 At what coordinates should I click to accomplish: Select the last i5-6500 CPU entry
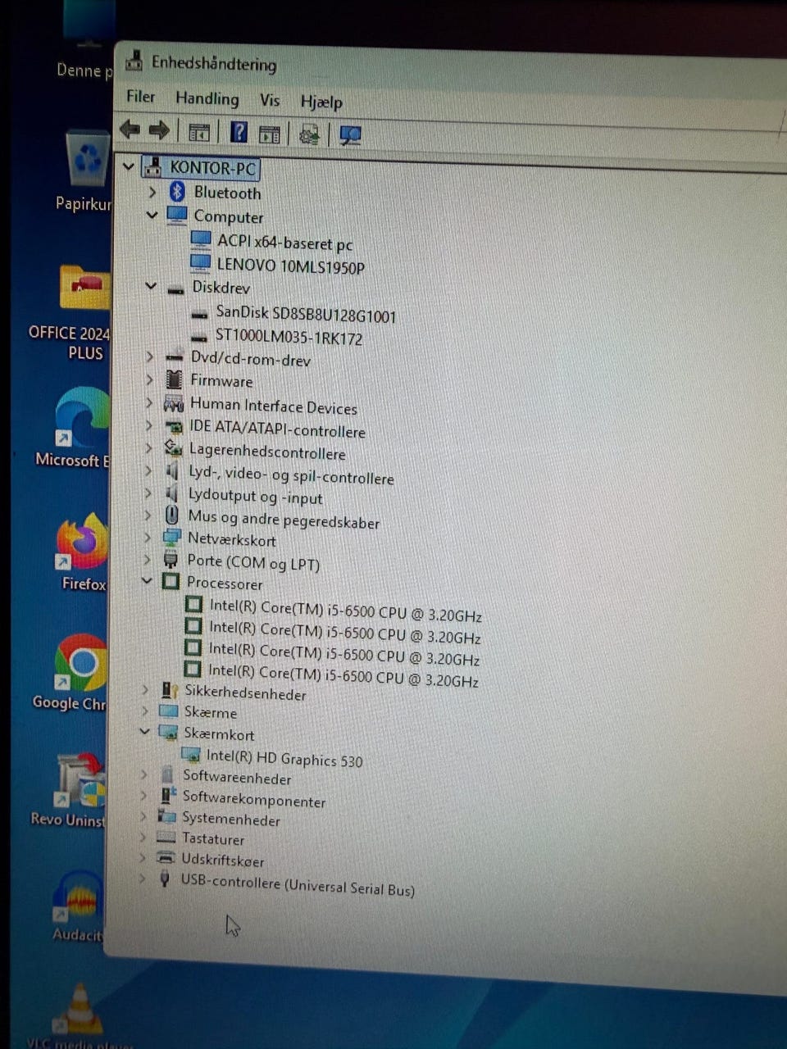pos(343,674)
